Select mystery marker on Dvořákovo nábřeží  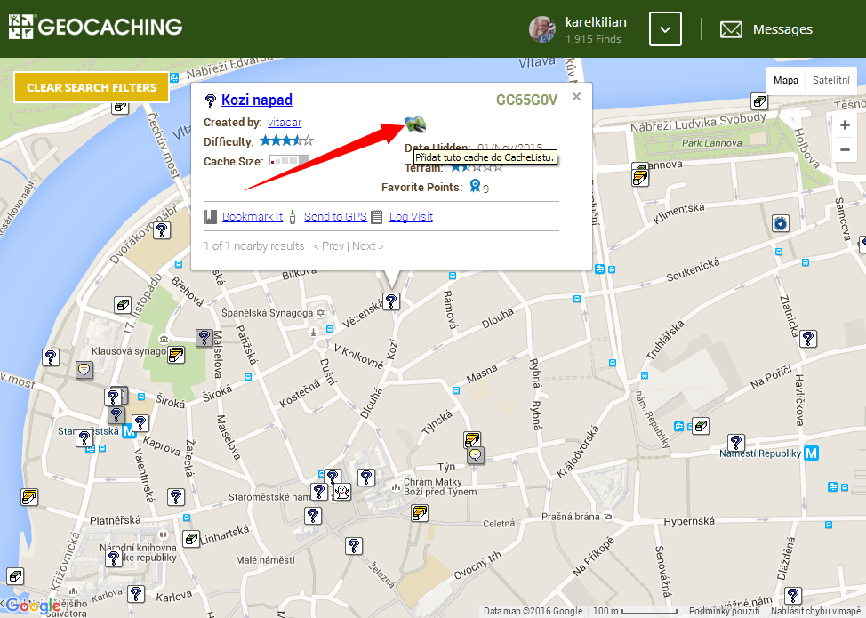(x=162, y=230)
